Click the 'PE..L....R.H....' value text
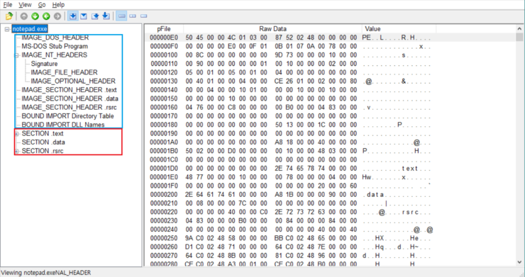 397,38
